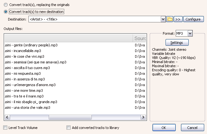Click the horizontal scrollbar left arrow
The image size is (207, 134).
click(x=7, y=117)
